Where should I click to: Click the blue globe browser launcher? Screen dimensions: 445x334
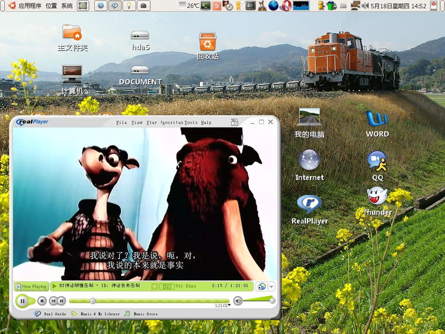coord(273,6)
